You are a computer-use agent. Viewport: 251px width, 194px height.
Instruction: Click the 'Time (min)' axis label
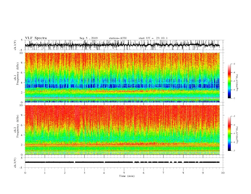(127, 176)
